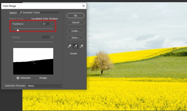
Task: Click the Fuzziness value field
Action: click(46, 24)
